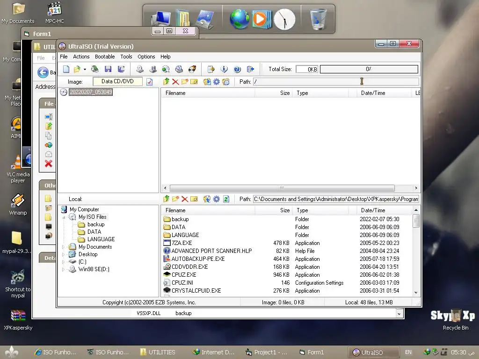Click the Save floppy disk icon
The width and height of the screenshot is (479, 359).
click(x=108, y=69)
